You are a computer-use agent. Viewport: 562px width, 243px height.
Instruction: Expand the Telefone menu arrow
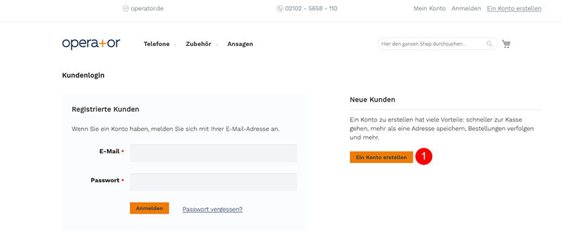click(175, 45)
